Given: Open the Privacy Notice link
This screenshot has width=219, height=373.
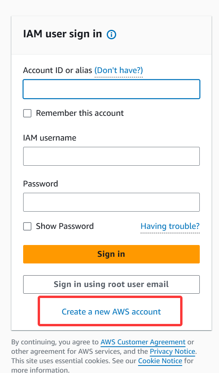Looking at the screenshot, I should click(x=172, y=351).
